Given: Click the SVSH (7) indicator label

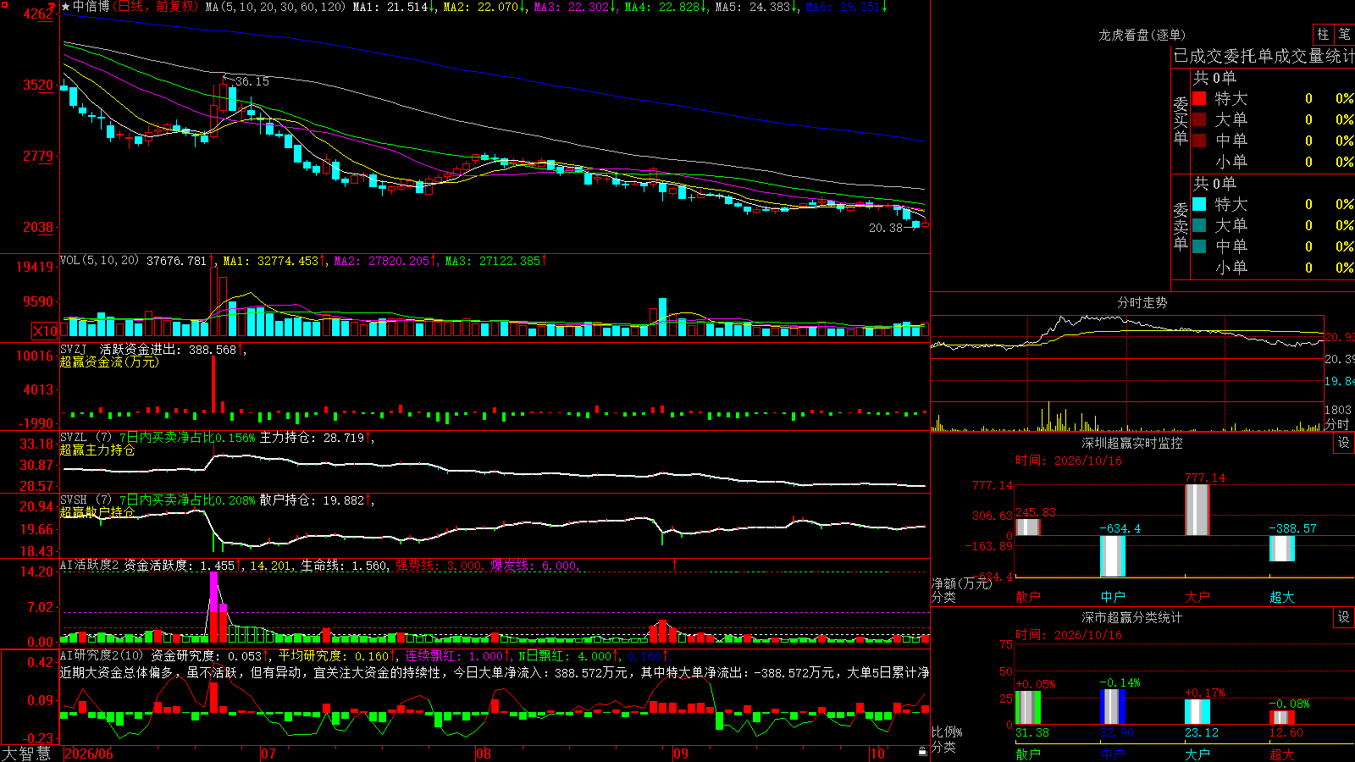Looking at the screenshot, I should coord(86,500).
